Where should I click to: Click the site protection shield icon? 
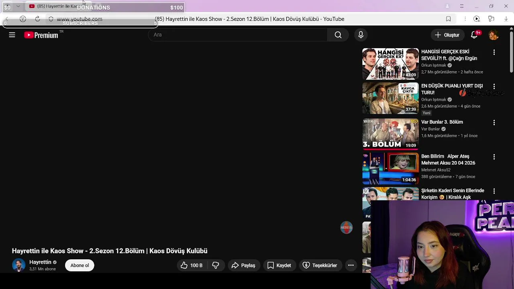[51, 19]
